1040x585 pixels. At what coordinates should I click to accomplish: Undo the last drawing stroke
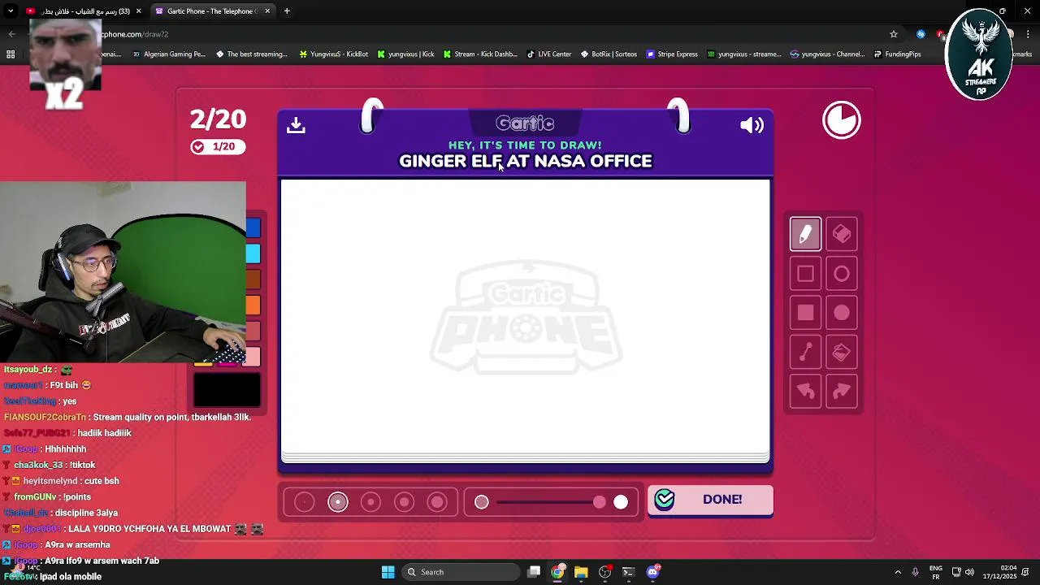(x=805, y=392)
